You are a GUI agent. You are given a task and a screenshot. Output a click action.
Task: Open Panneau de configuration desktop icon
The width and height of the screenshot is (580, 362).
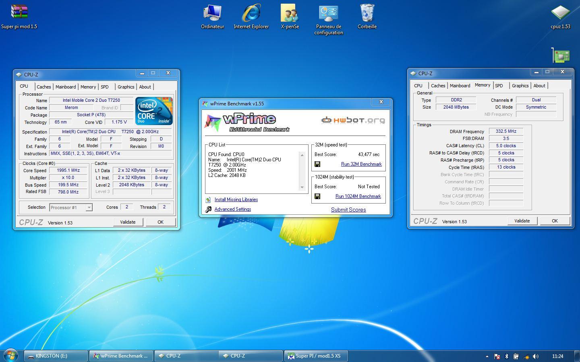[x=328, y=19]
